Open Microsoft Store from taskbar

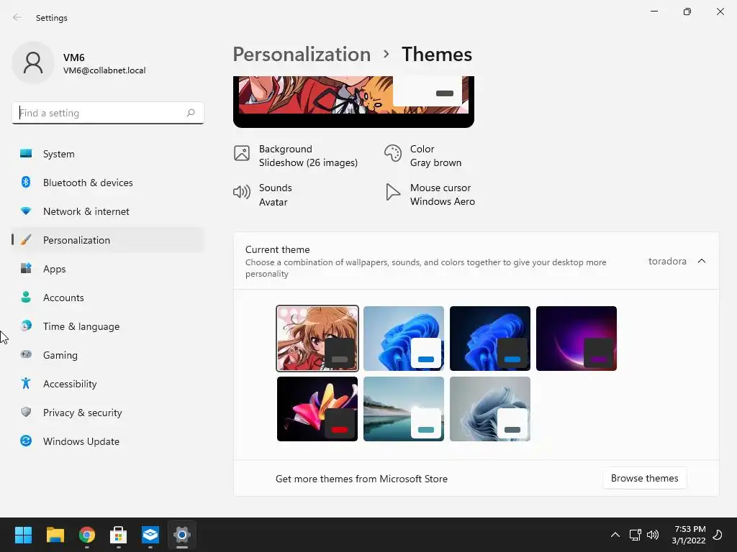119,535
